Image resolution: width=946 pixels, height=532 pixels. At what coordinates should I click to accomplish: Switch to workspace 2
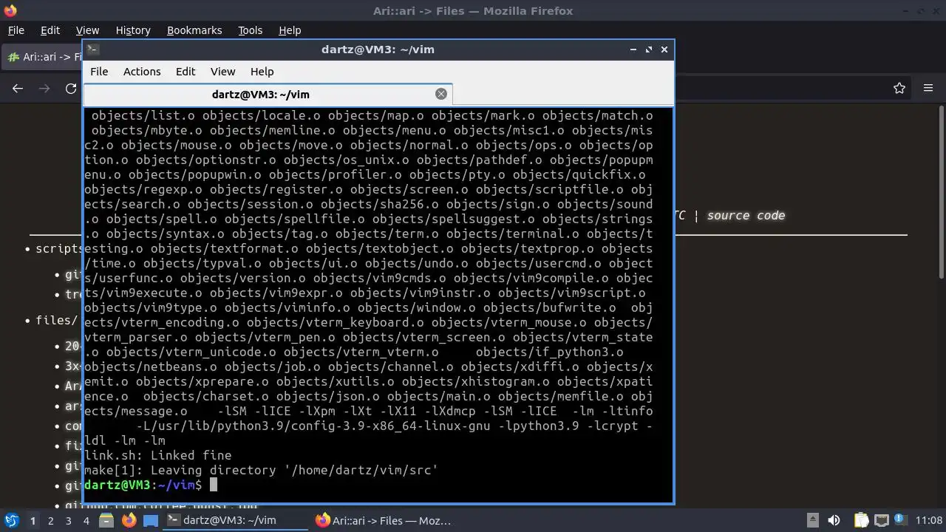click(x=50, y=520)
